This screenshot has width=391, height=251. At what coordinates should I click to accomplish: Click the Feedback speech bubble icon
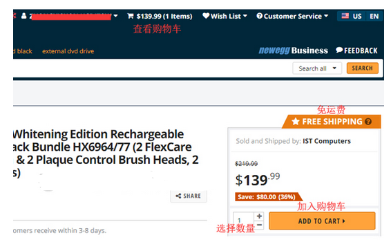(x=339, y=50)
